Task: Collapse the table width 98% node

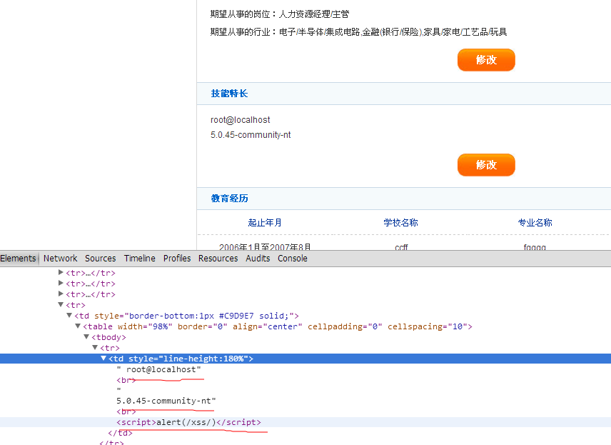Action: pos(78,326)
